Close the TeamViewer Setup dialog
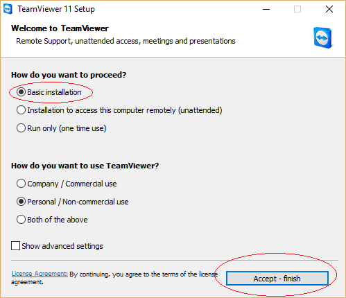Image resolution: width=346 pixels, height=298 pixels. [329, 10]
